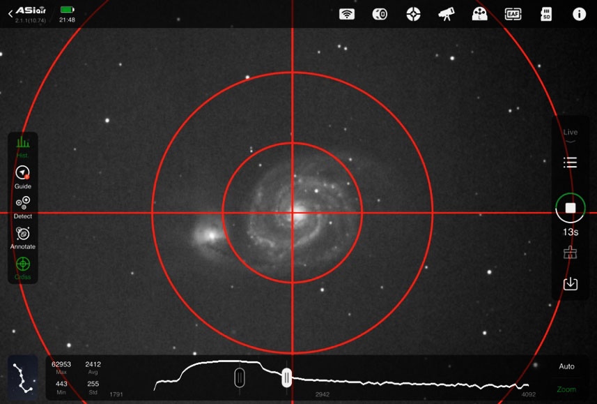This screenshot has width=597, height=404.
Task: Click the 443 Min value
Action: tap(61, 383)
